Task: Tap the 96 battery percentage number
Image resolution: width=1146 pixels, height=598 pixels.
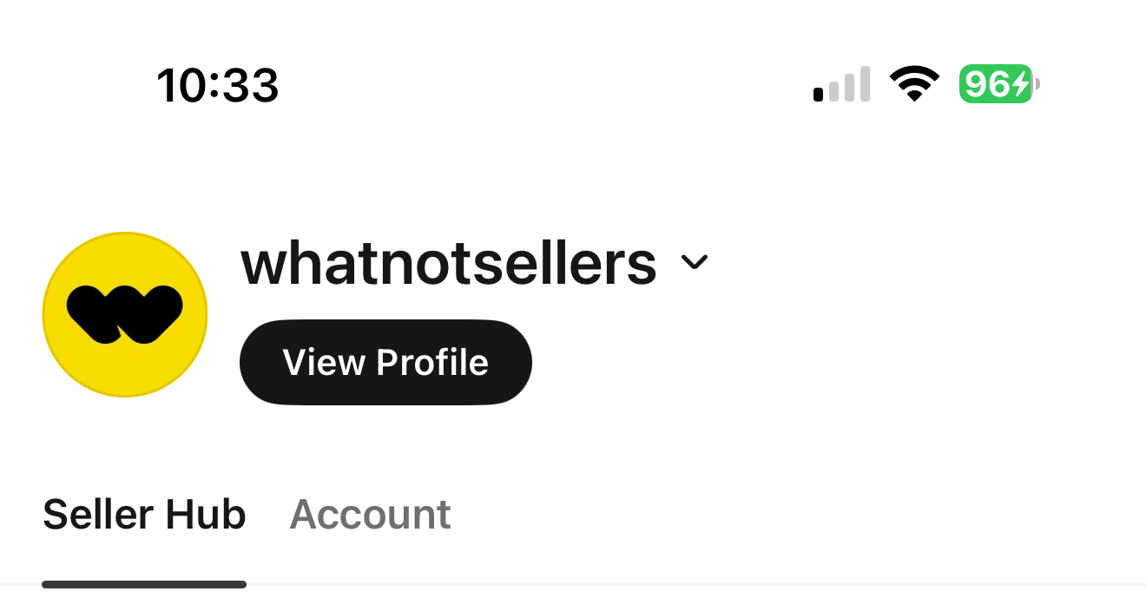Action: tap(985, 84)
